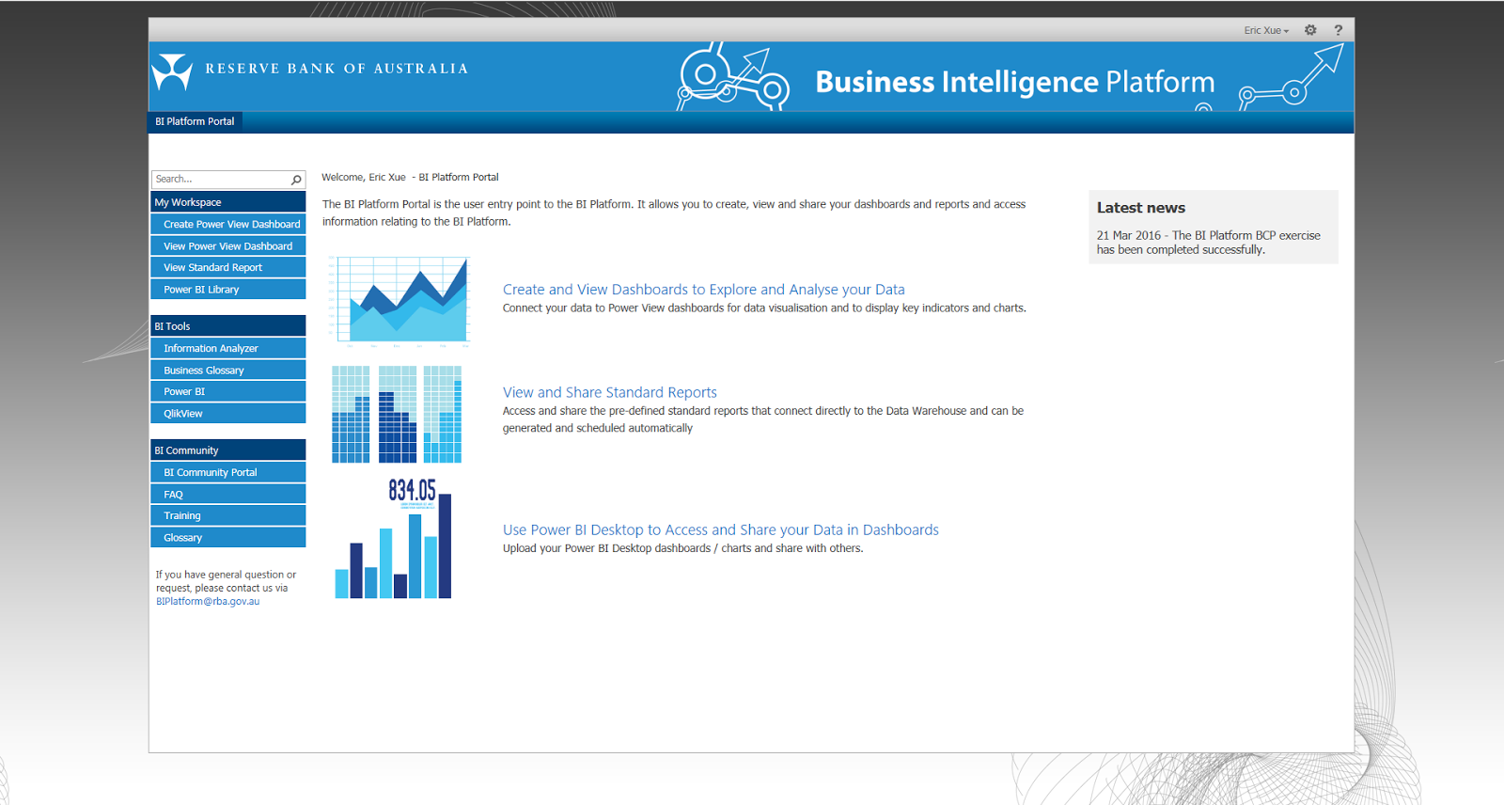Image resolution: width=1504 pixels, height=805 pixels.
Task: Click the 834.05 bar chart thumbnail
Action: [x=394, y=538]
